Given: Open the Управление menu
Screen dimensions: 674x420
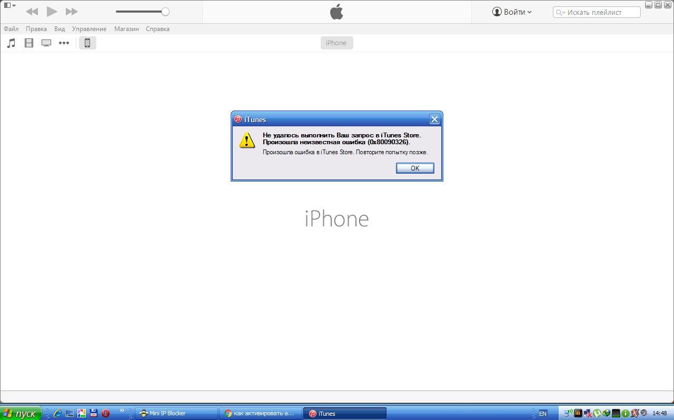Looking at the screenshot, I should coord(89,29).
